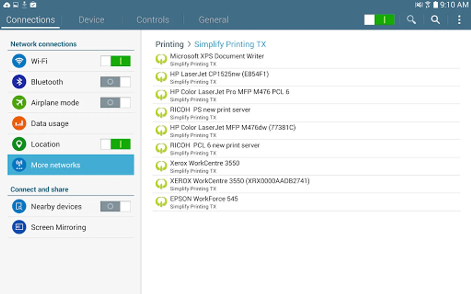Screen dimensions: 471x294
Task: Open Wi-Fi settings via its blue icon
Action: (x=19, y=61)
